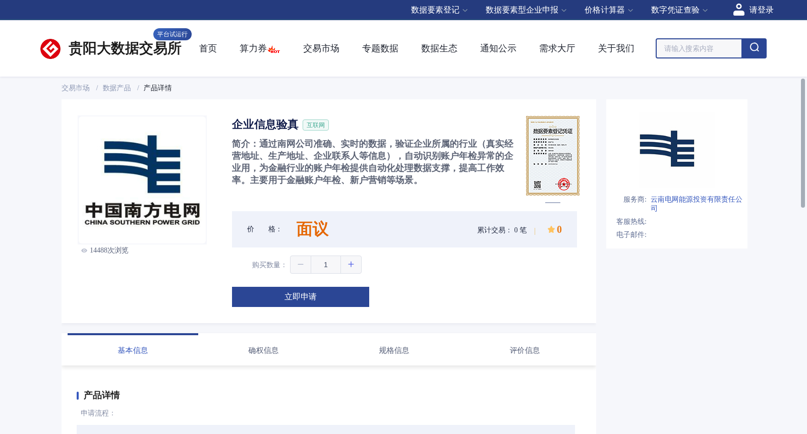Click the 累计交易 0 笔 text
Screen dimensions: 807x434
[502, 230]
